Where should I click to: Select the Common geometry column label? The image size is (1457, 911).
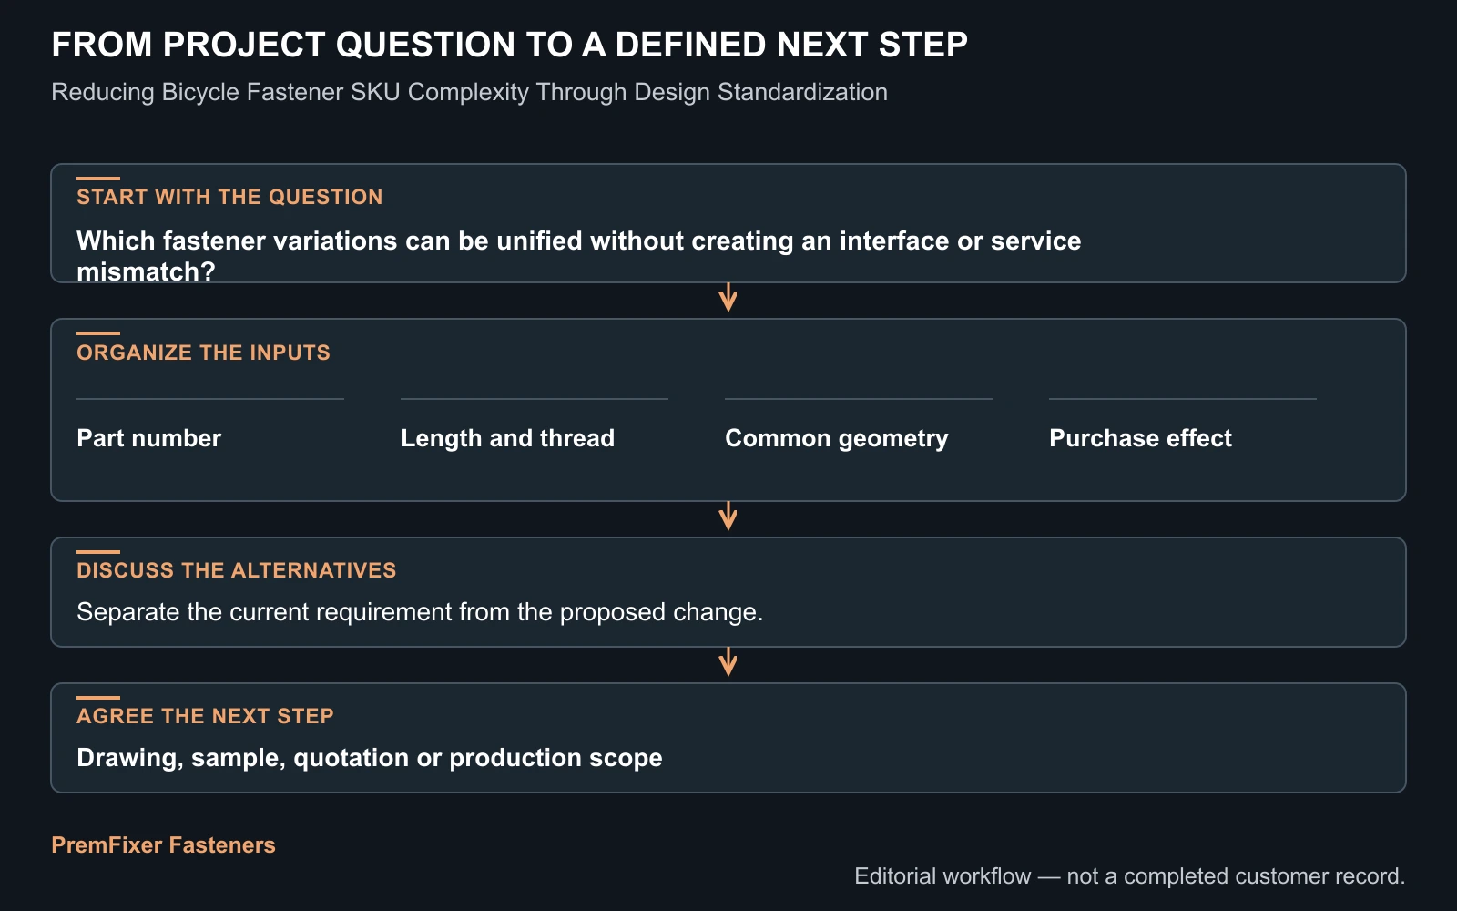pyautogui.click(x=837, y=438)
